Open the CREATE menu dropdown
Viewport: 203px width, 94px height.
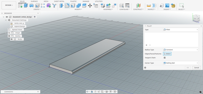(x=37, y=9)
